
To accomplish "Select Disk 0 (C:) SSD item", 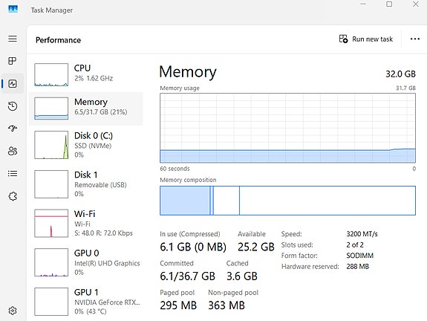I will pos(86,145).
